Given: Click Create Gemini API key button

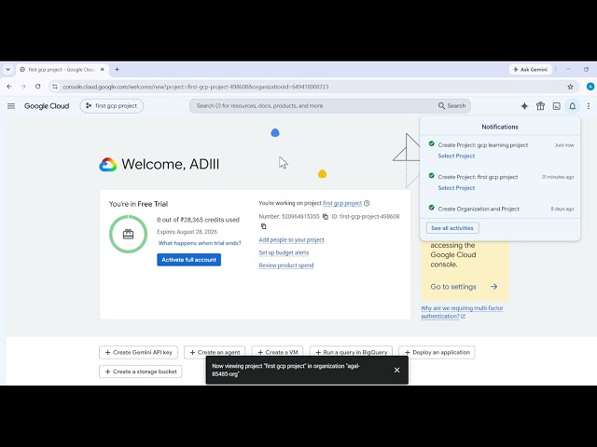Looking at the screenshot, I should point(139,352).
